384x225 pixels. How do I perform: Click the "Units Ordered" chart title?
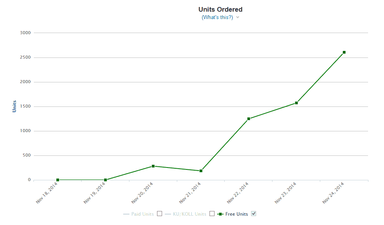(x=220, y=9)
